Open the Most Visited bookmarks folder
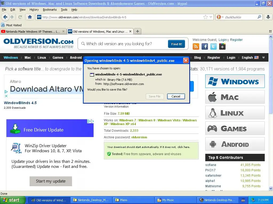This screenshot has width=273, height=204. tap(11, 25)
